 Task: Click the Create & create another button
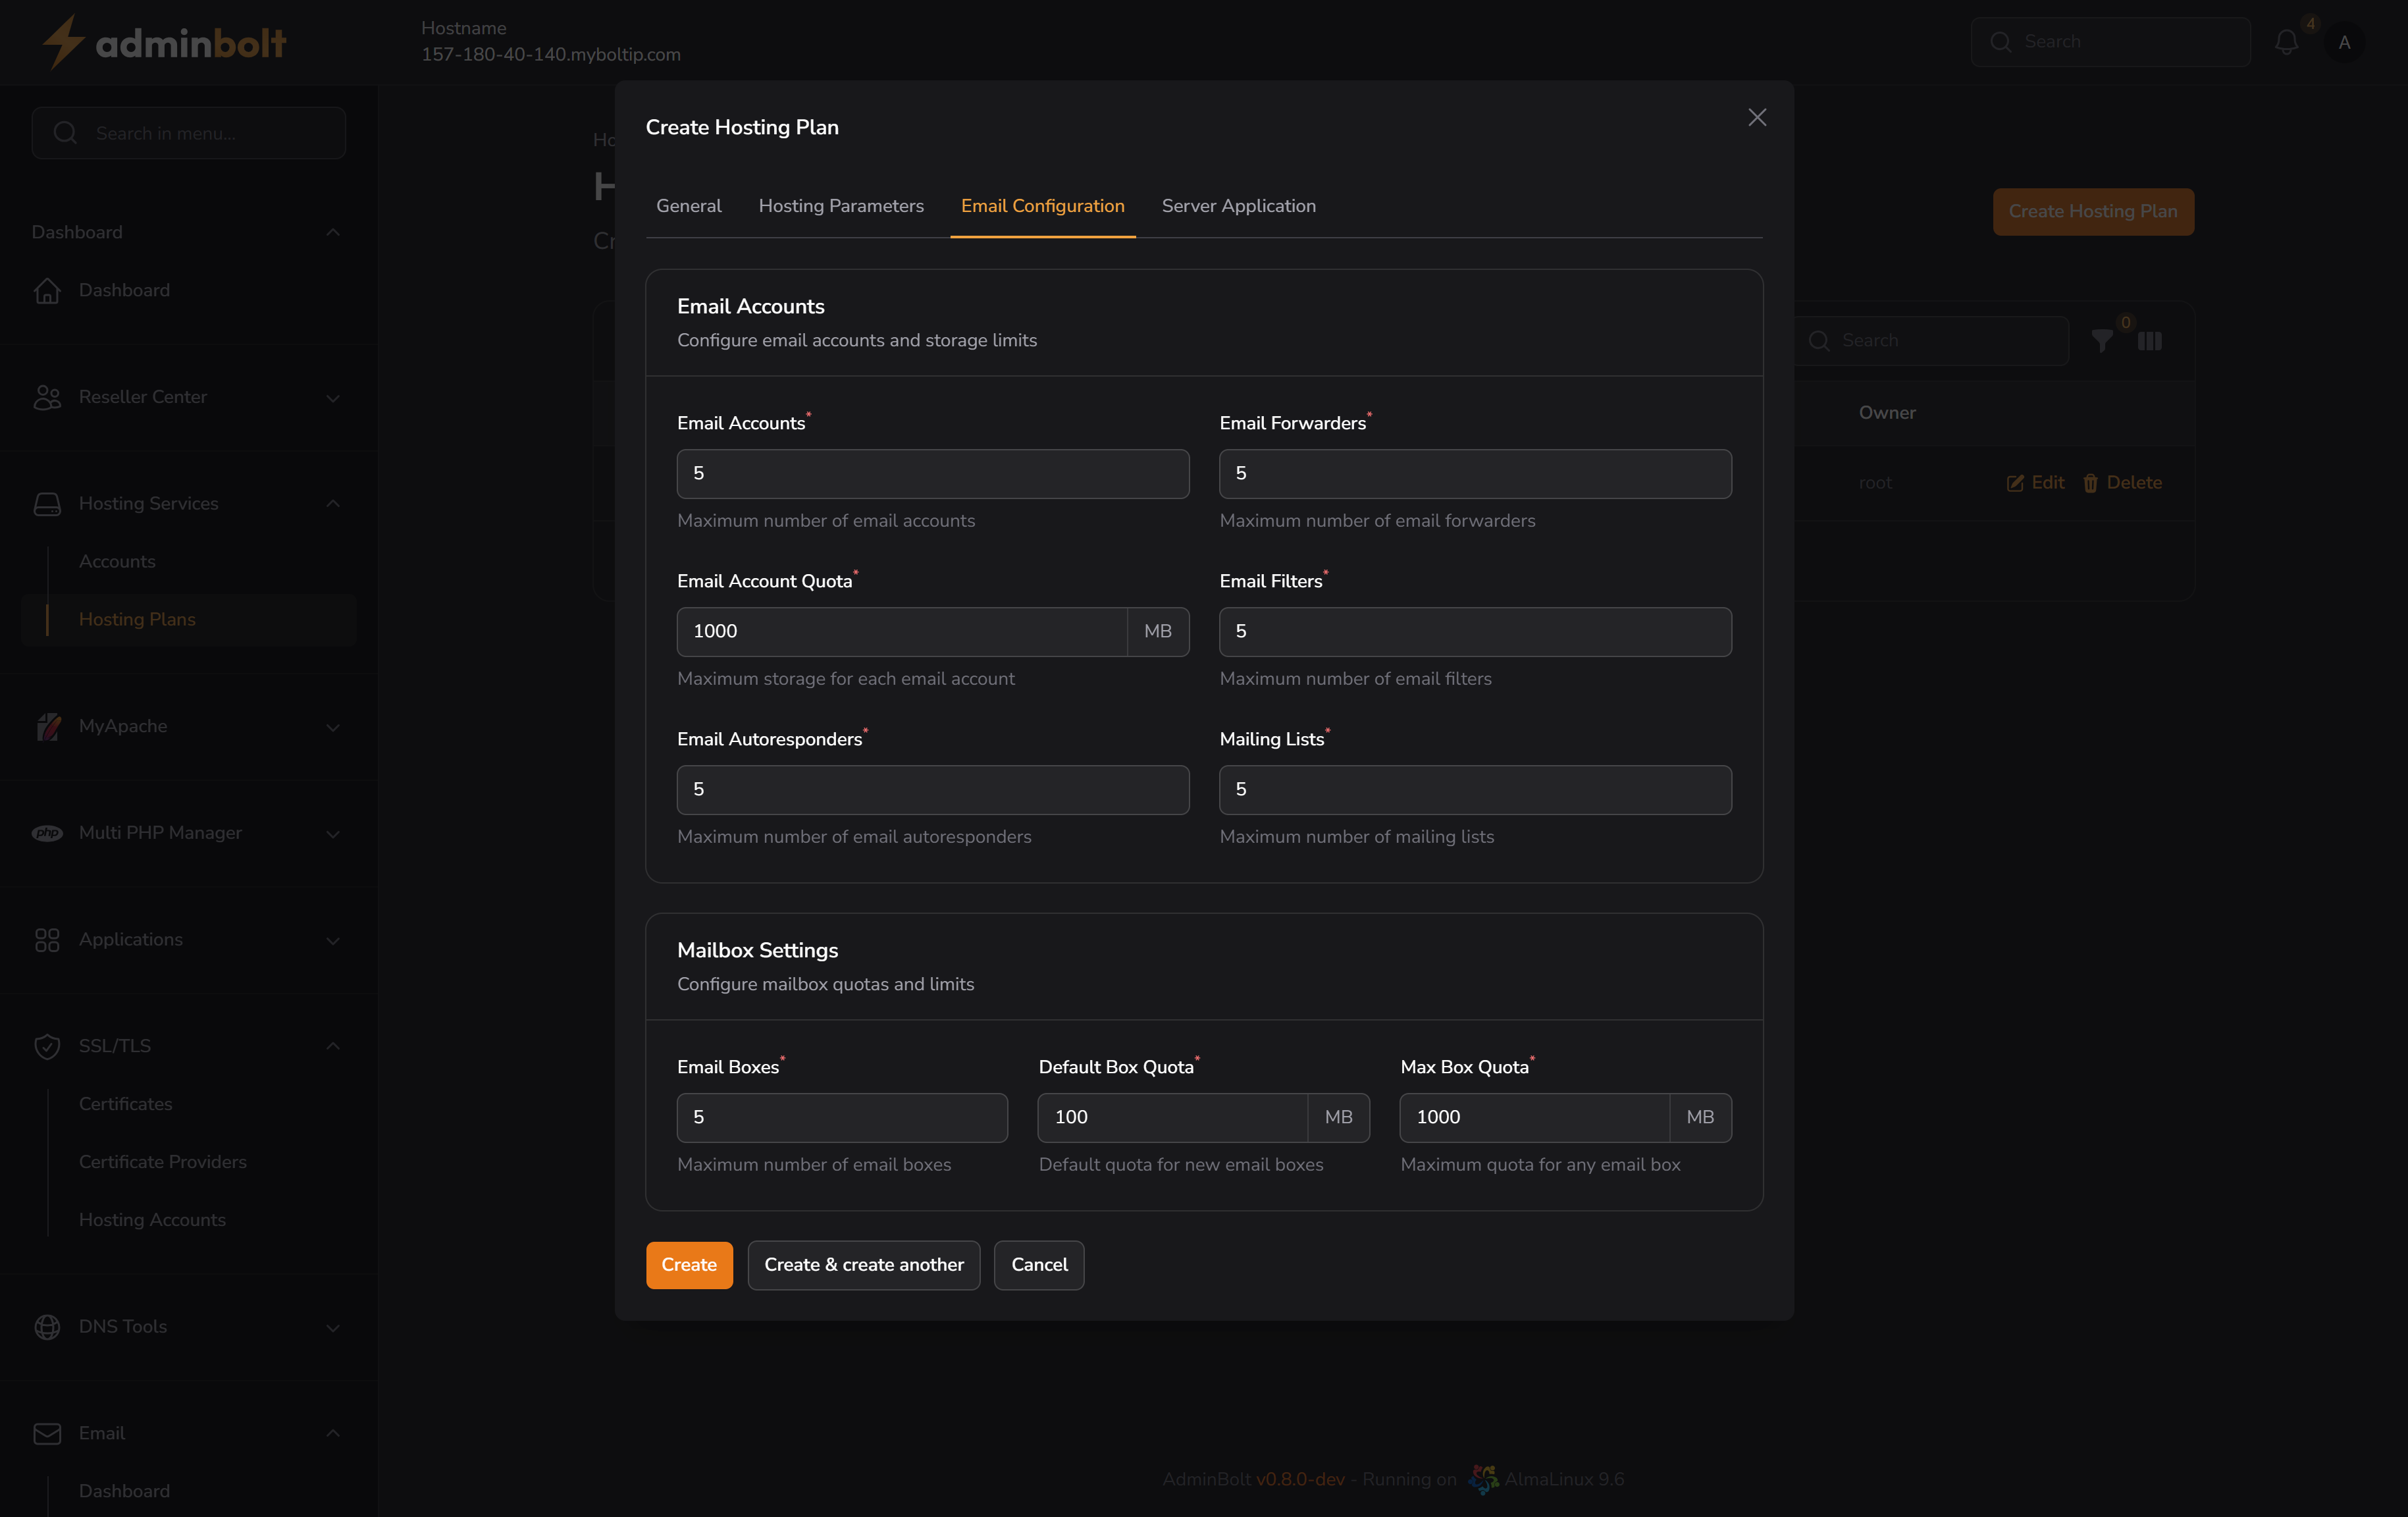coord(863,1264)
